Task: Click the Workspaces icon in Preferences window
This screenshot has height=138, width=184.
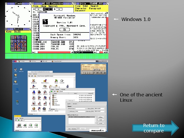Action: [x=34, y=109]
